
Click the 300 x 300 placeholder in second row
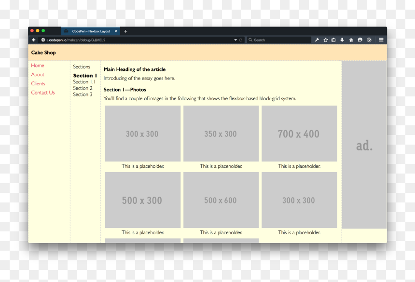(299, 200)
